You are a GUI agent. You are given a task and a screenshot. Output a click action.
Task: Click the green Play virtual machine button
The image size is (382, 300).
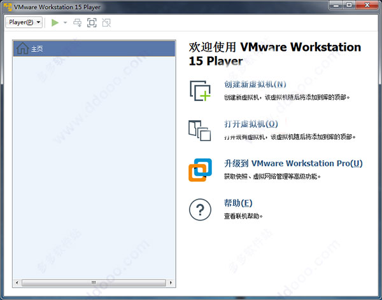[x=55, y=23]
